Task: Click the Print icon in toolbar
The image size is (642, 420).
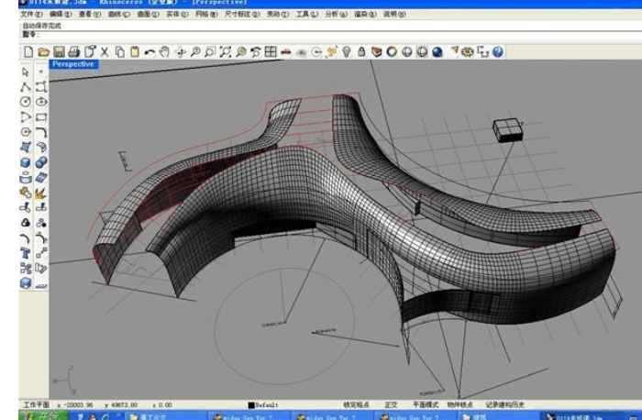Action: [x=72, y=53]
